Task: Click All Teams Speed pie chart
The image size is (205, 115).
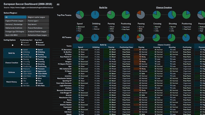Action: tap(80, 38)
